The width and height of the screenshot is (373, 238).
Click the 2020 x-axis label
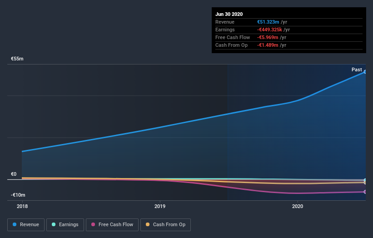298,206
